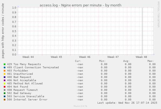Image resolution: width=161 pixels, height=109 pixels.
Task: Click the 'Week 46' x-axis label
Action: [x=85, y=57]
